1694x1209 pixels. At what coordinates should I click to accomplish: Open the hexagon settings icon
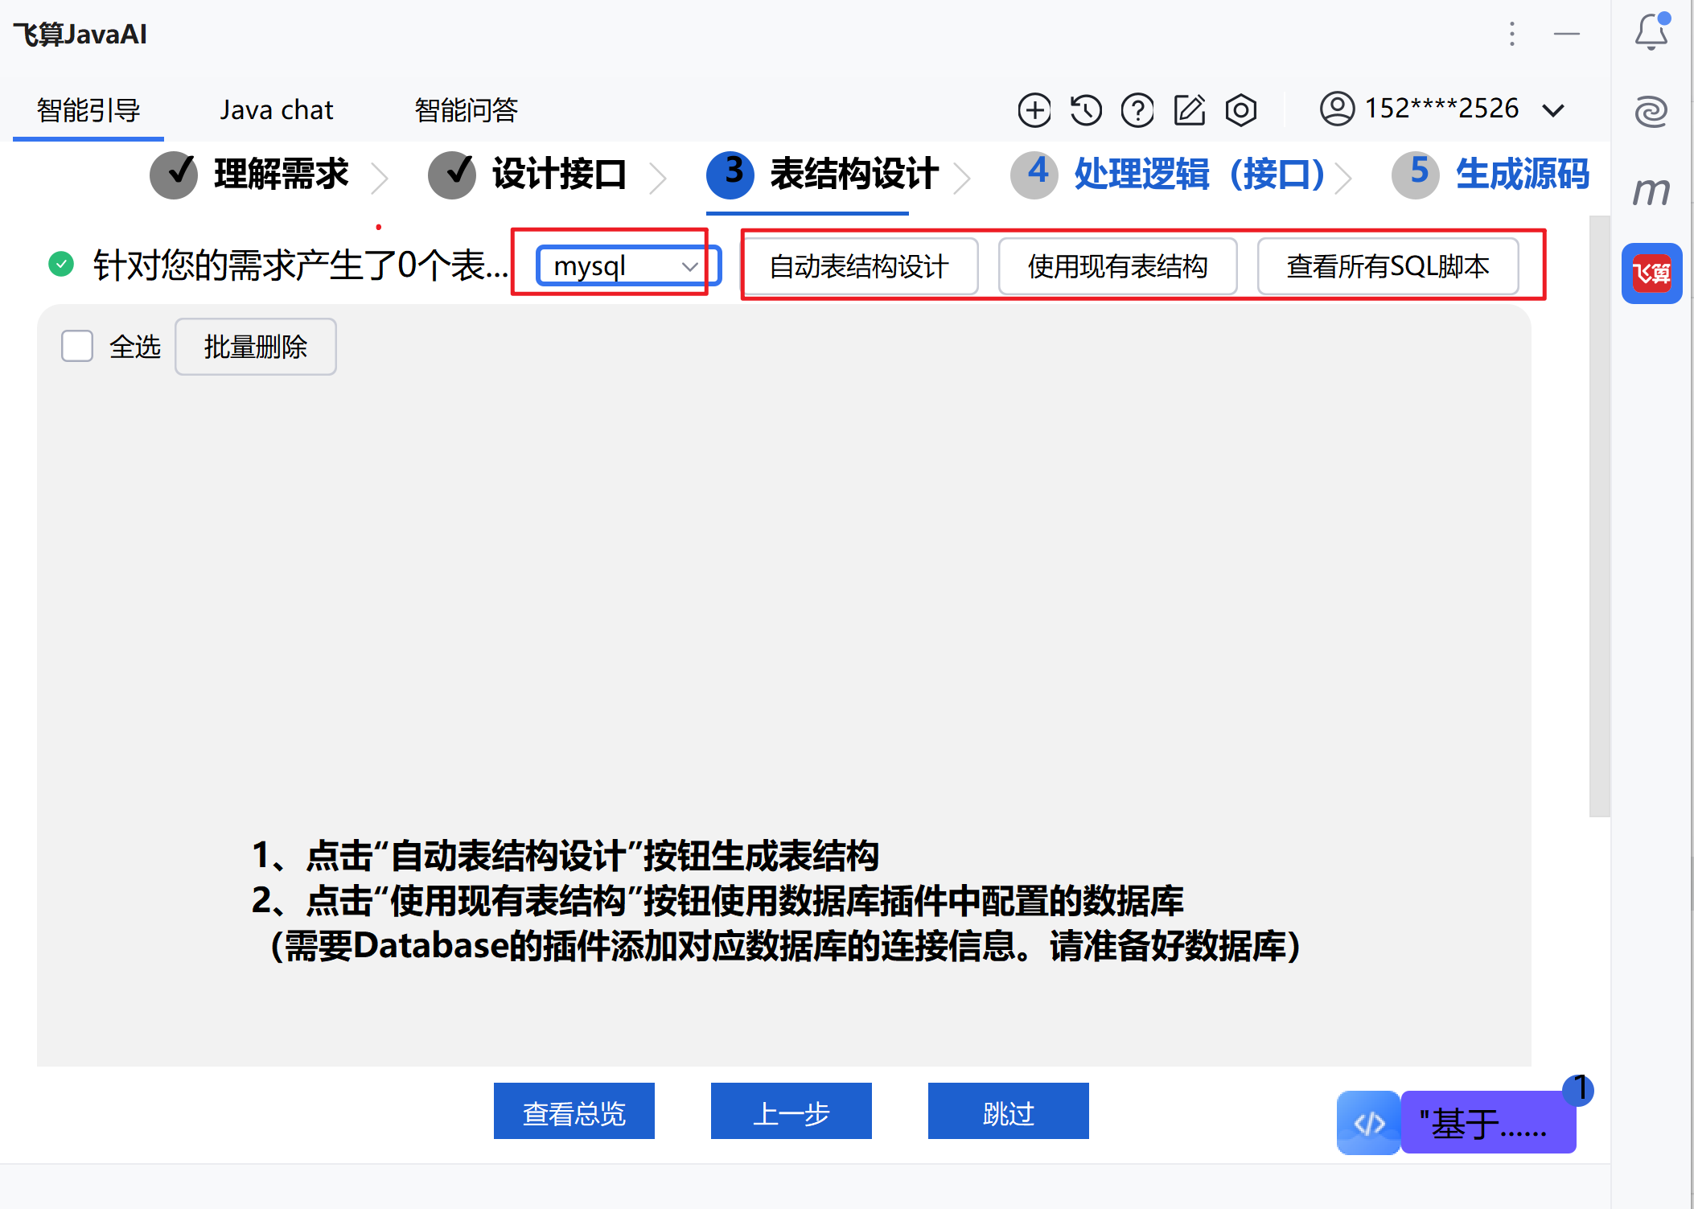(x=1241, y=110)
